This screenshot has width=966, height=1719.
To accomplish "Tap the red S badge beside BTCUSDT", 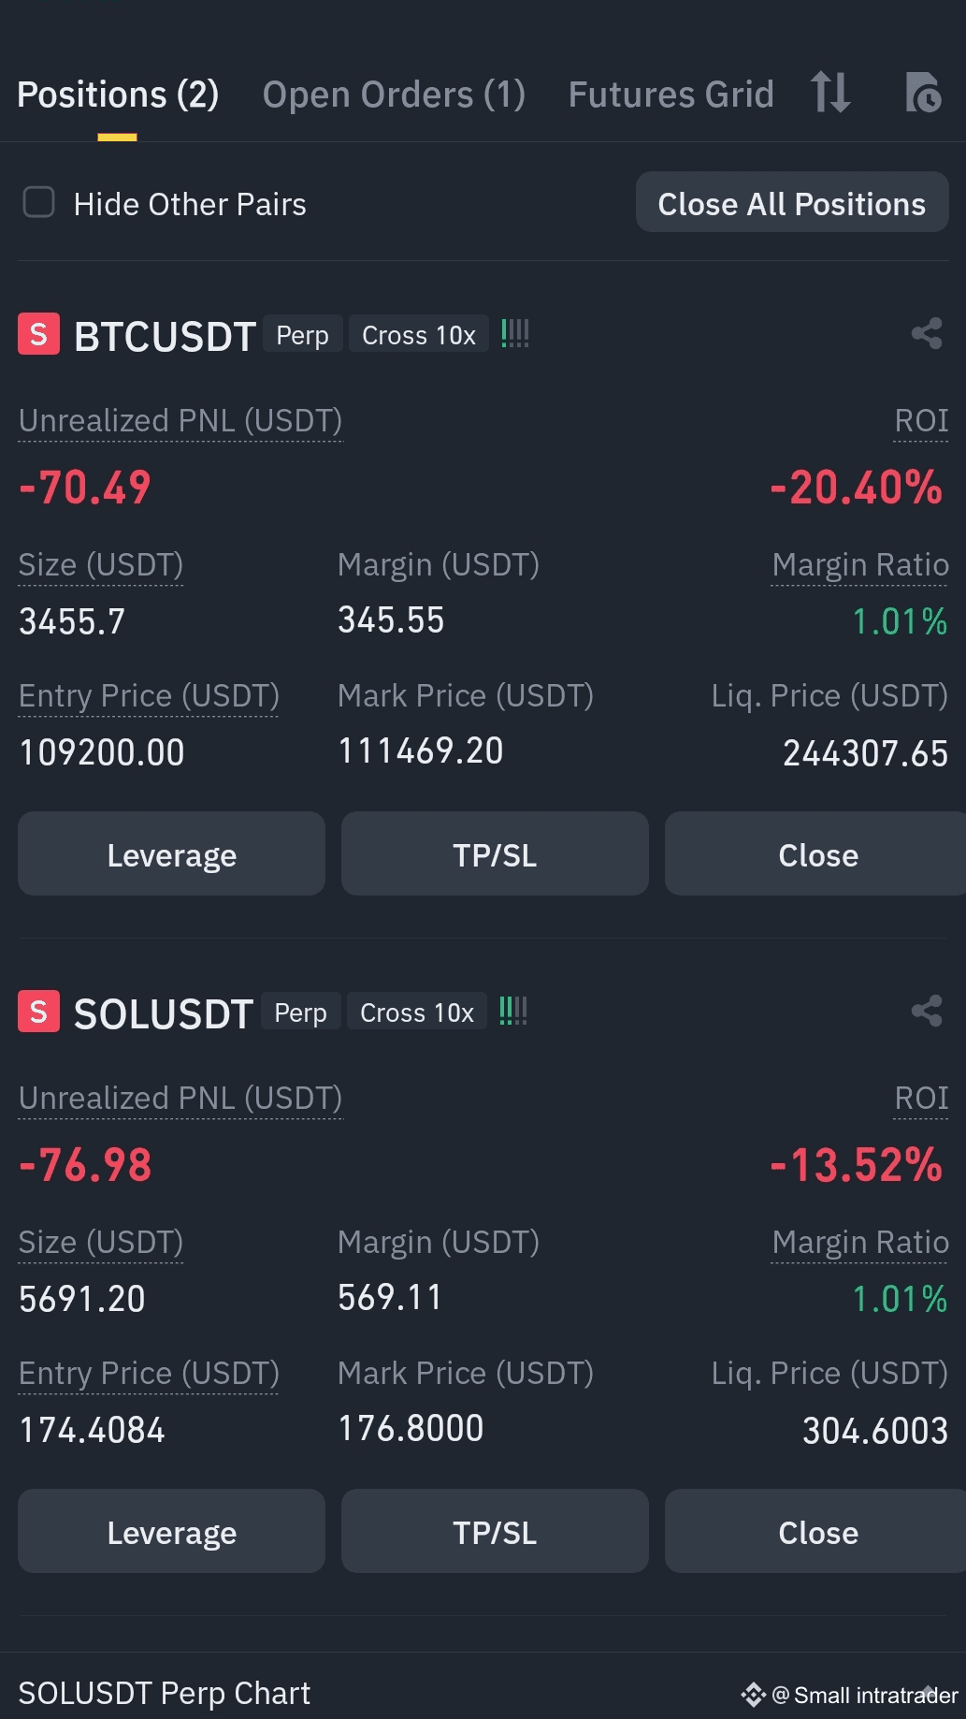I will 38,334.
